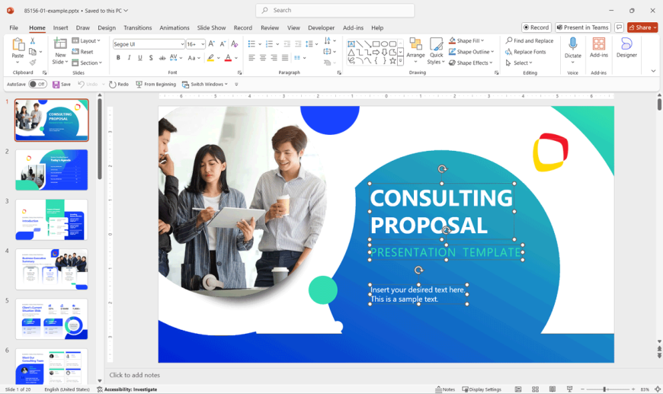This screenshot has height=394, width=663.
Task: Click Present in Teams
Action: point(583,27)
